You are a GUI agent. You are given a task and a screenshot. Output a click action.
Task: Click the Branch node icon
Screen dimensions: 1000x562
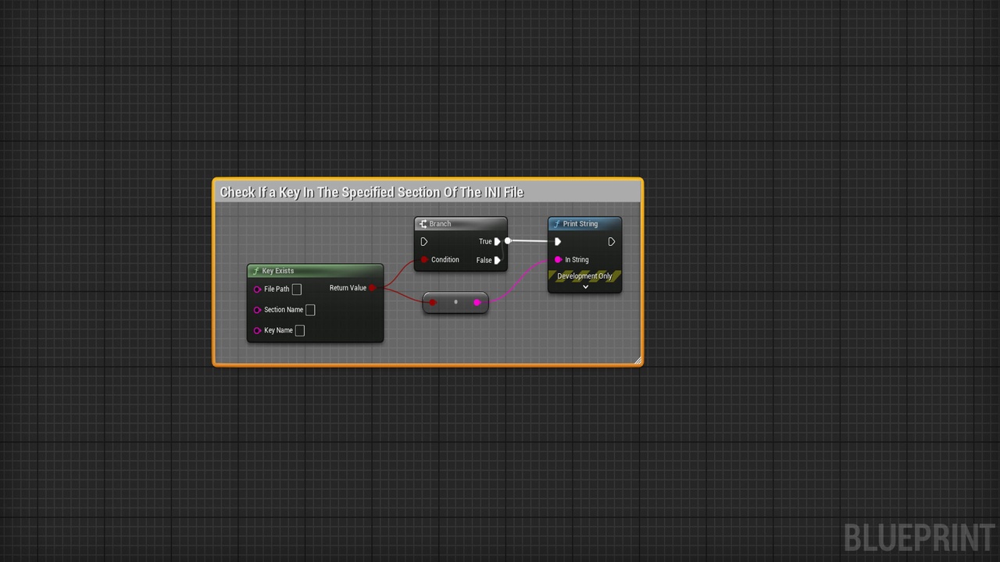423,224
